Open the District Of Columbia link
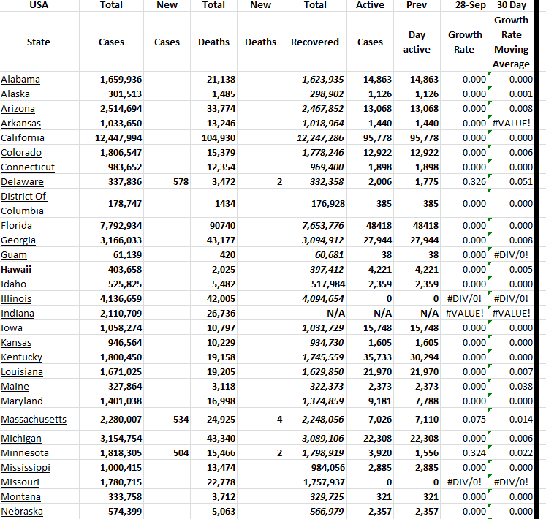 pyautogui.click(x=23, y=203)
